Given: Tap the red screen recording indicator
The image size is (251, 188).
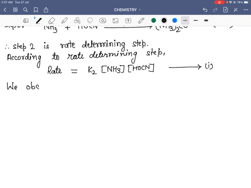Looking at the screenshot, I should click(x=219, y=2).
